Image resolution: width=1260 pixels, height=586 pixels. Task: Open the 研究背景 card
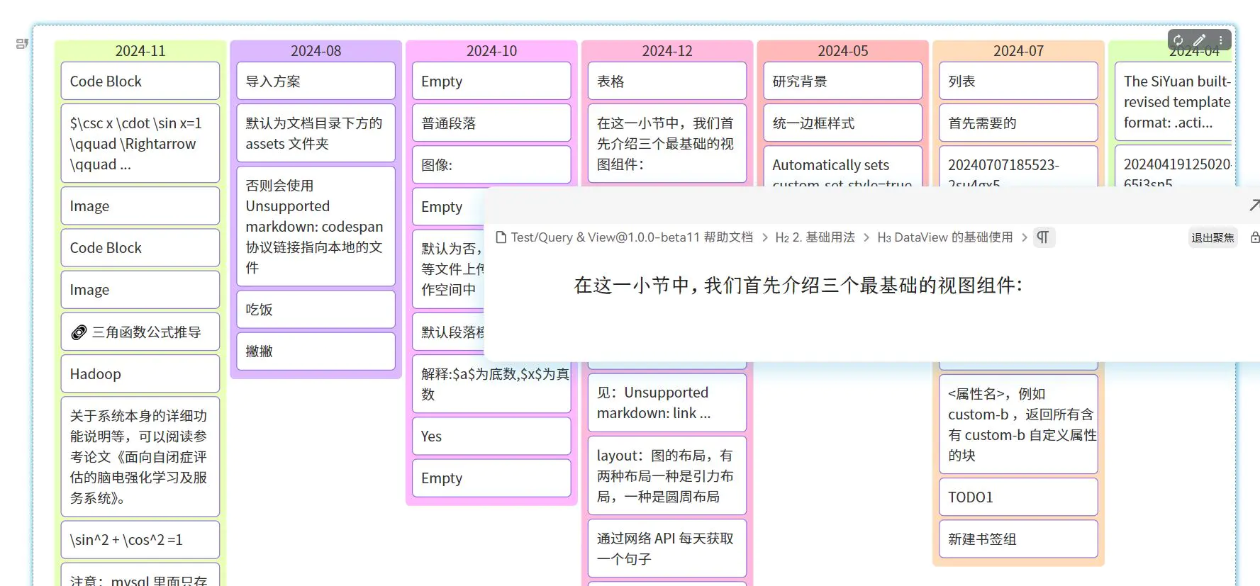tap(842, 81)
